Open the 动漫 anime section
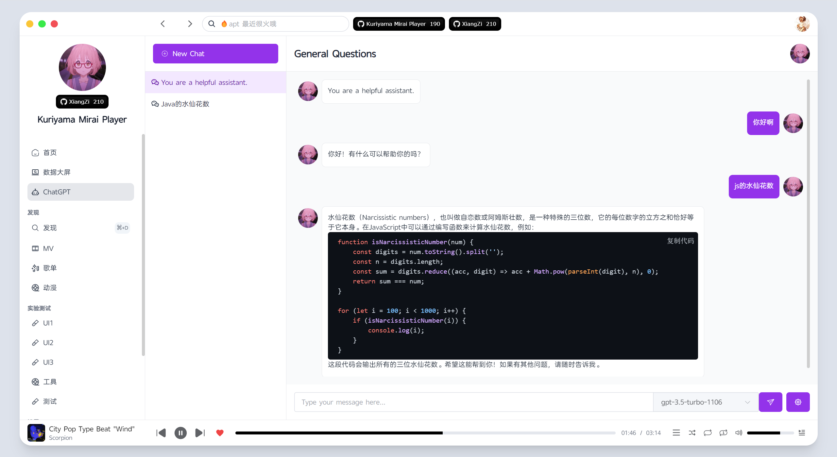The height and width of the screenshot is (457, 837). 50,288
